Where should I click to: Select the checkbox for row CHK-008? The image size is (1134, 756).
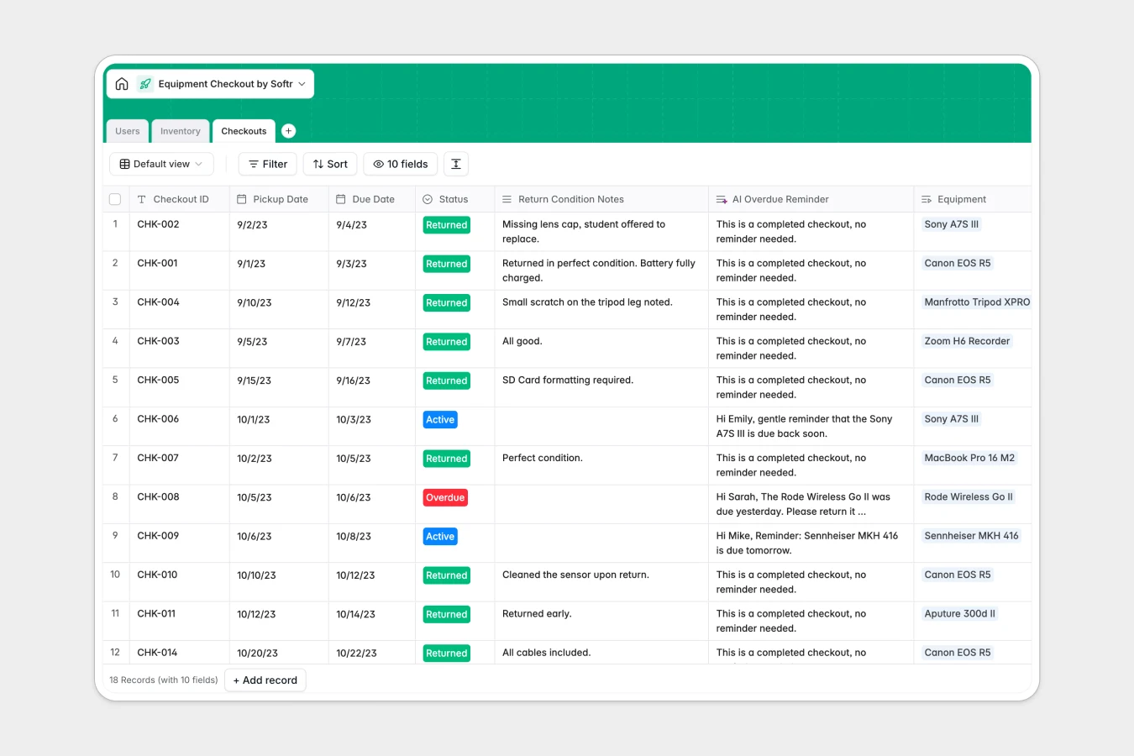115,496
